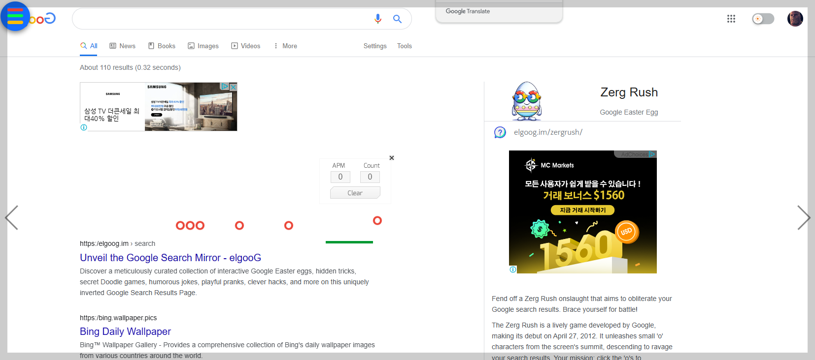This screenshot has height=360, width=815.
Task: Toggle the dark mode switch
Action: (x=763, y=19)
